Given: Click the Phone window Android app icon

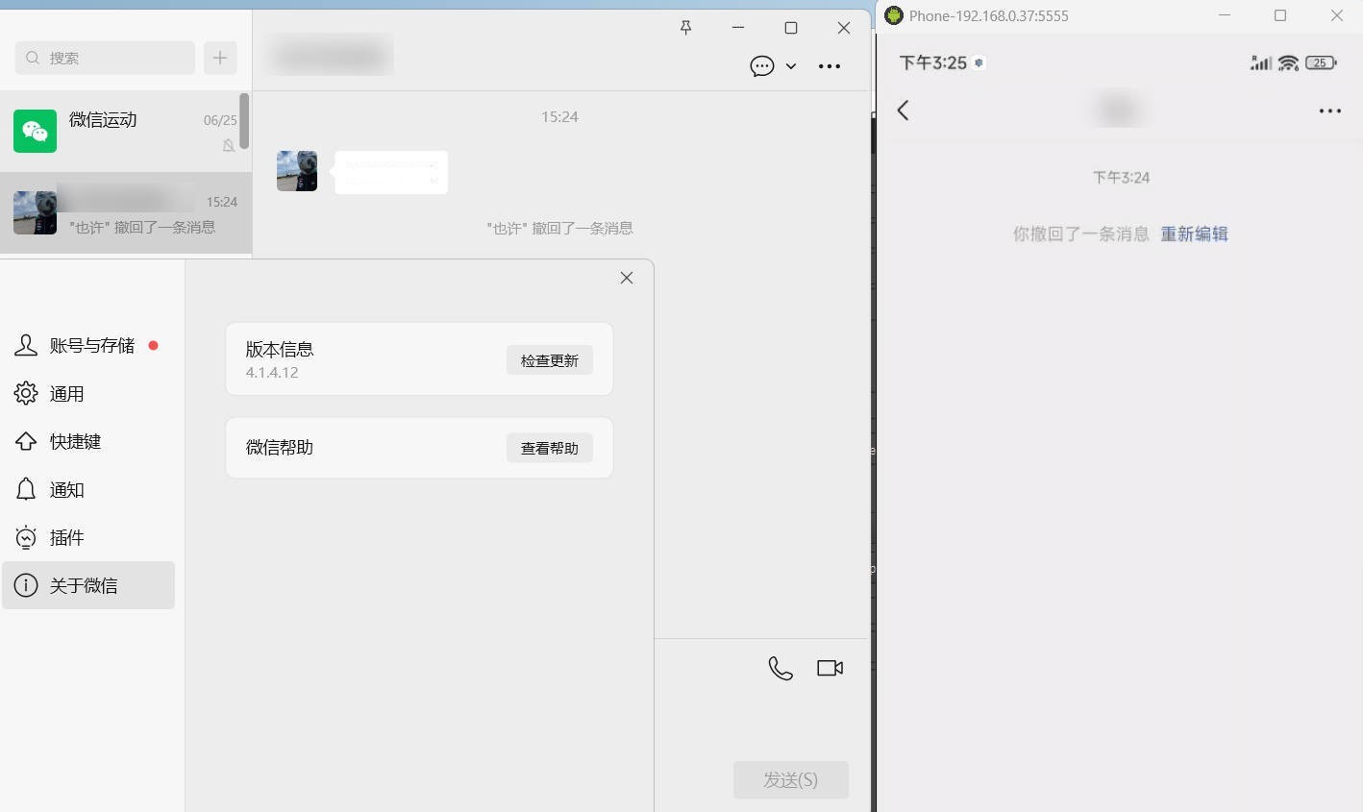Looking at the screenshot, I should [894, 15].
